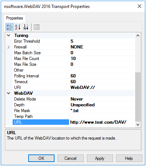Select the Polling Interval property

41,76
